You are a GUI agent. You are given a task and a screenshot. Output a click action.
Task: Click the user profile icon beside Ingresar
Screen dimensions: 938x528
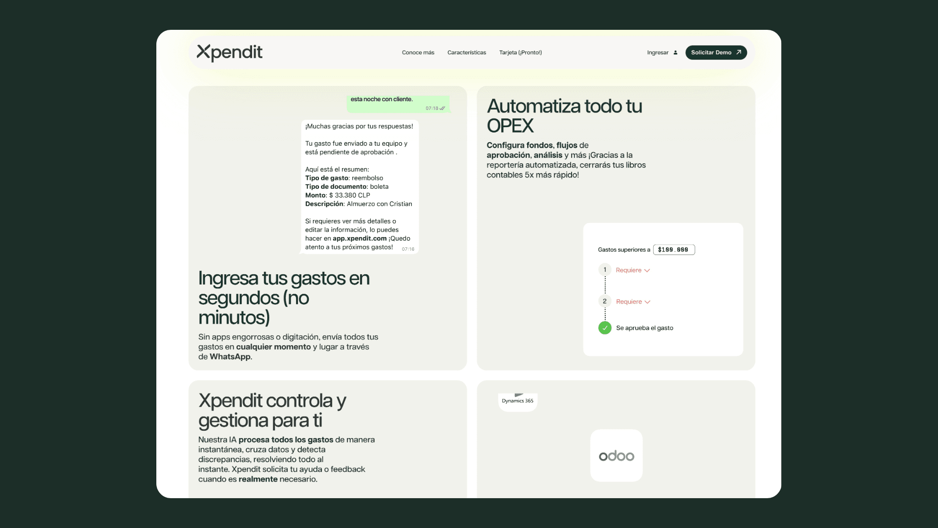[x=675, y=53]
